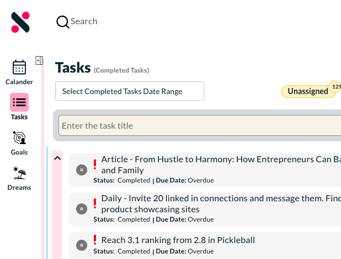The width and height of the screenshot is (341, 259).
Task: Collapse the task list with chevron
Action: [57, 158]
